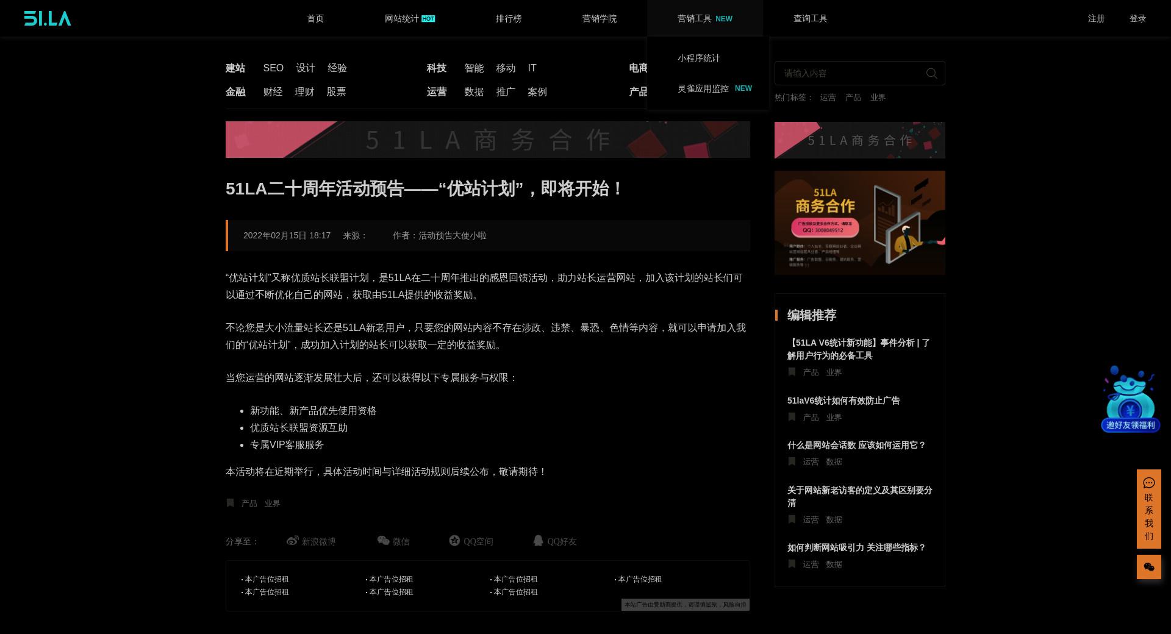This screenshot has width=1171, height=634.
Task: Open SEO subcategory
Action: [x=273, y=68]
